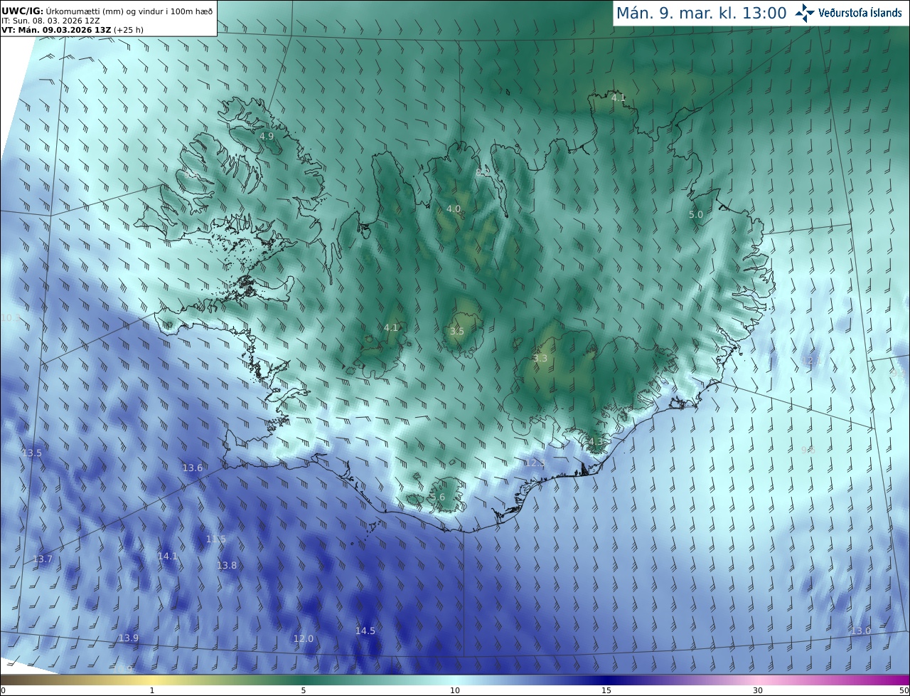Image resolution: width=910 pixels, height=696 pixels.
Task: Click the 30 tick on the color scale
Action: tap(758, 690)
